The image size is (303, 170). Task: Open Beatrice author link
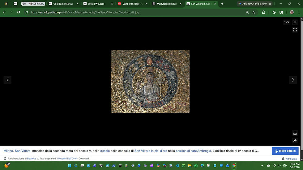[32, 159]
